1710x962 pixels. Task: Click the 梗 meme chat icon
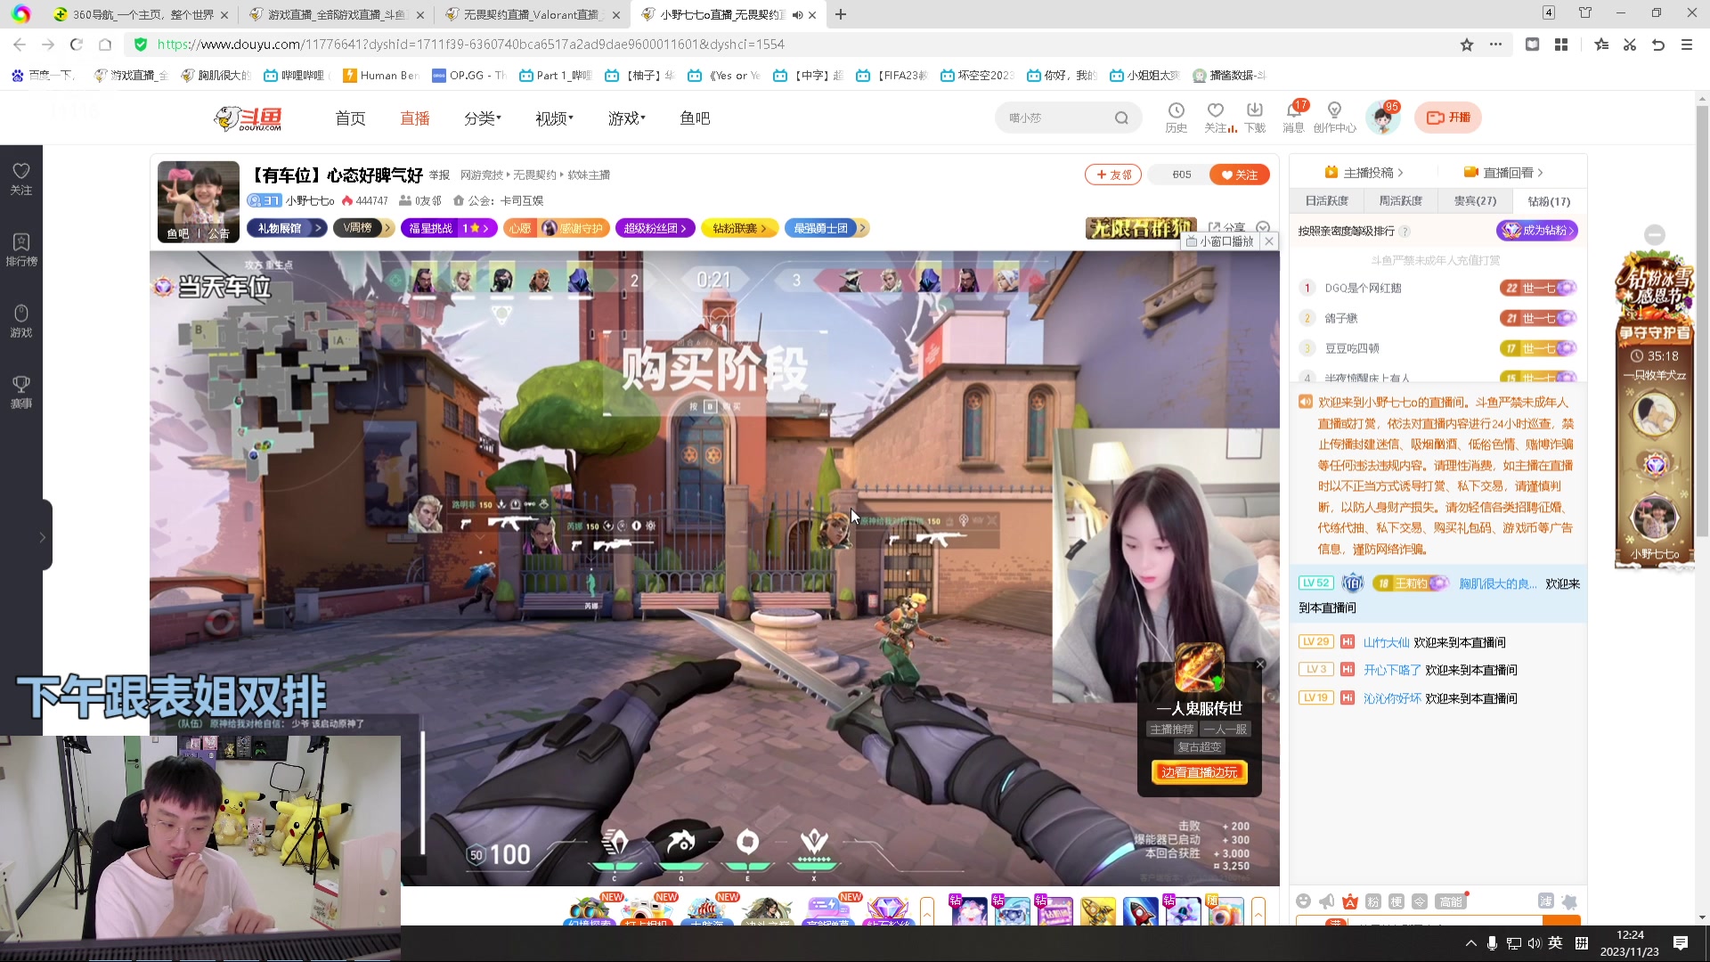1396,901
